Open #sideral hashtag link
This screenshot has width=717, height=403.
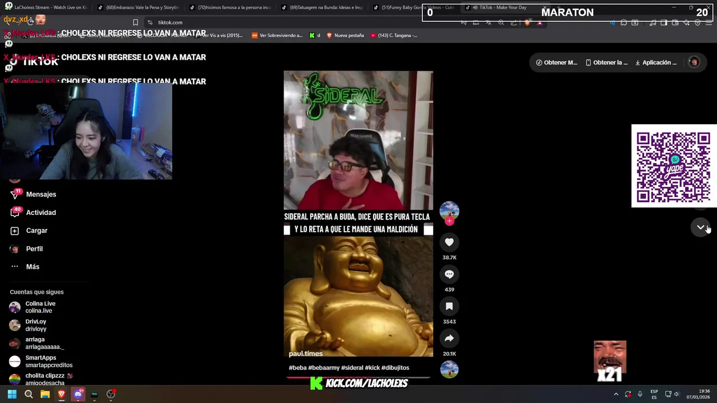coord(352,368)
